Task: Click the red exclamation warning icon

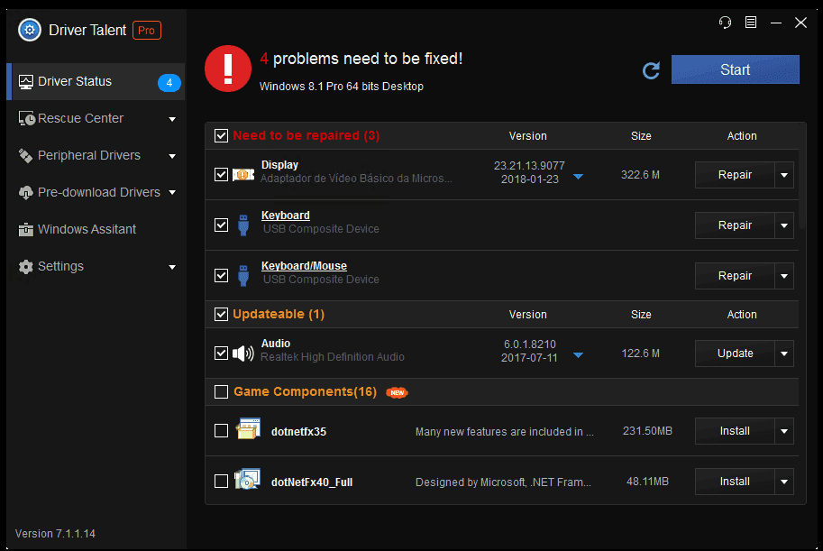Action: [228, 69]
